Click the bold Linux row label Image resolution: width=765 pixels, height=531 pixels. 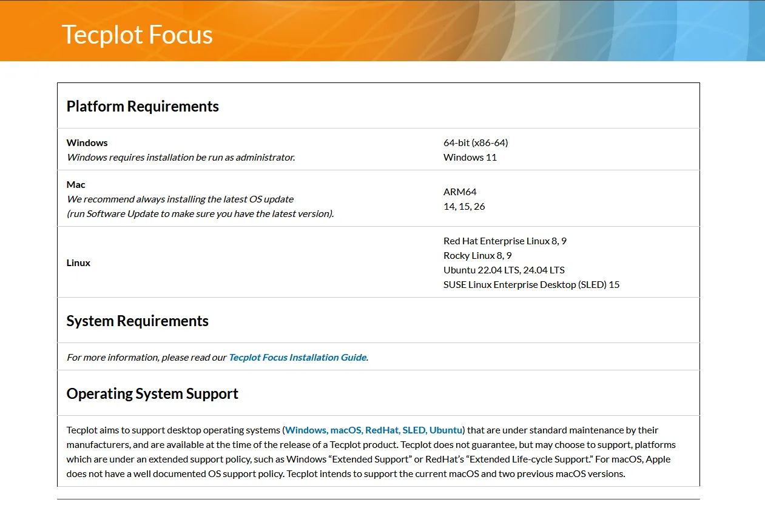(x=78, y=262)
